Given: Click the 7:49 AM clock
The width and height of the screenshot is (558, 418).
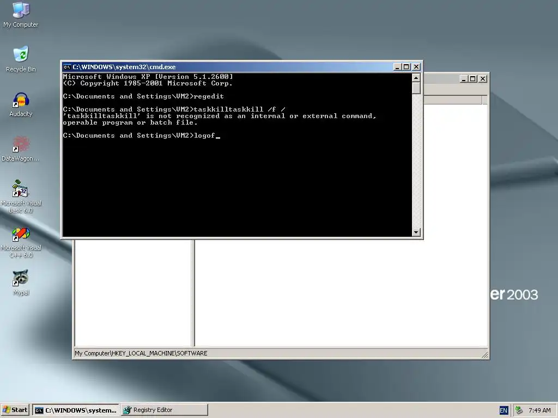Looking at the screenshot, I should [539, 410].
